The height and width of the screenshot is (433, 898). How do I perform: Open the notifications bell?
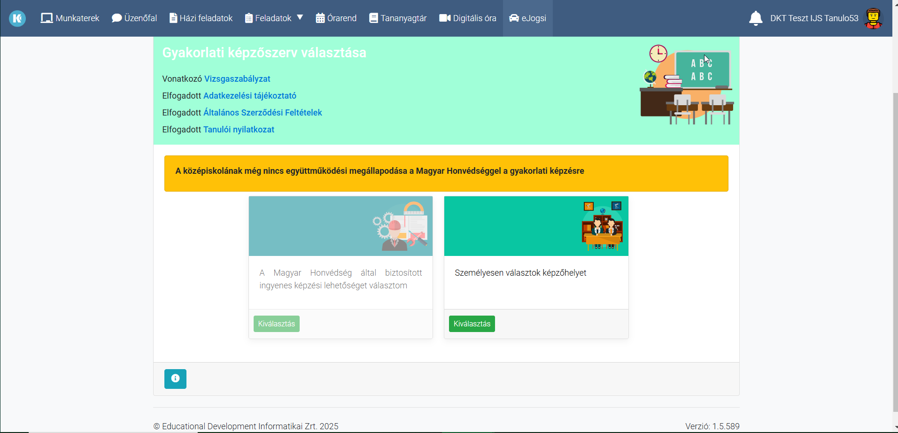pyautogui.click(x=756, y=18)
